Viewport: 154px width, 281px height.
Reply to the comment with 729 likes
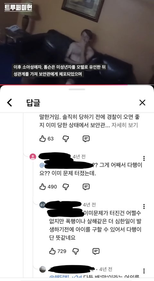96,251
